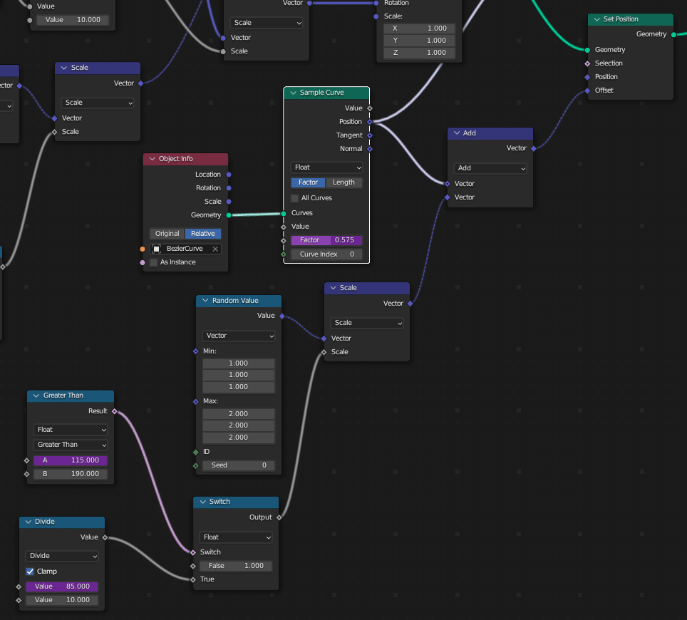
Task: Click the Result output socket on Greater Than
Action: (115, 411)
